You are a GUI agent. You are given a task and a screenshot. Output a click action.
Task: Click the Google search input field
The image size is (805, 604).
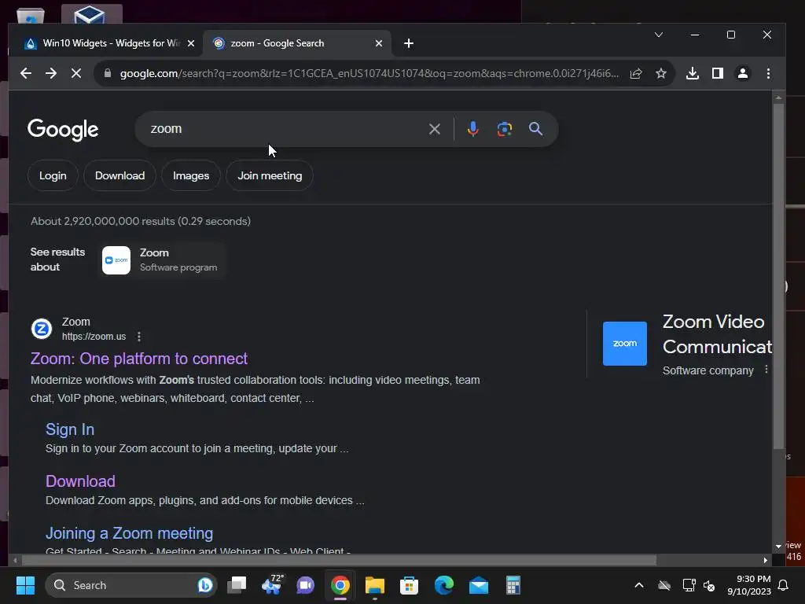(285, 129)
